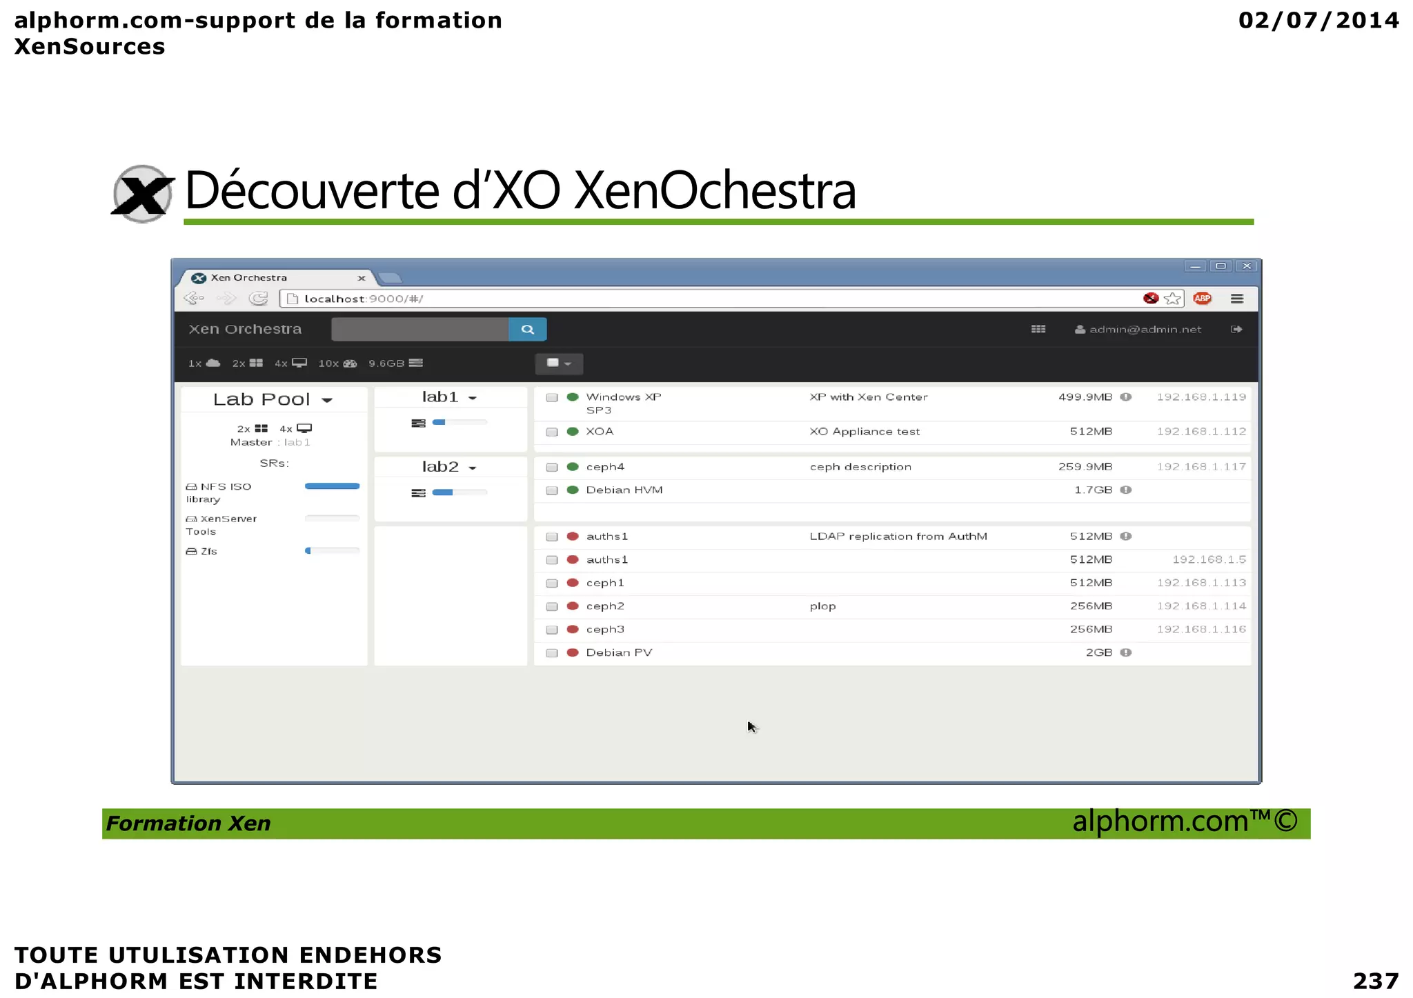Click the info icon beside Windows XP 499.9MB
This screenshot has width=1413, height=998.
[x=1126, y=397]
